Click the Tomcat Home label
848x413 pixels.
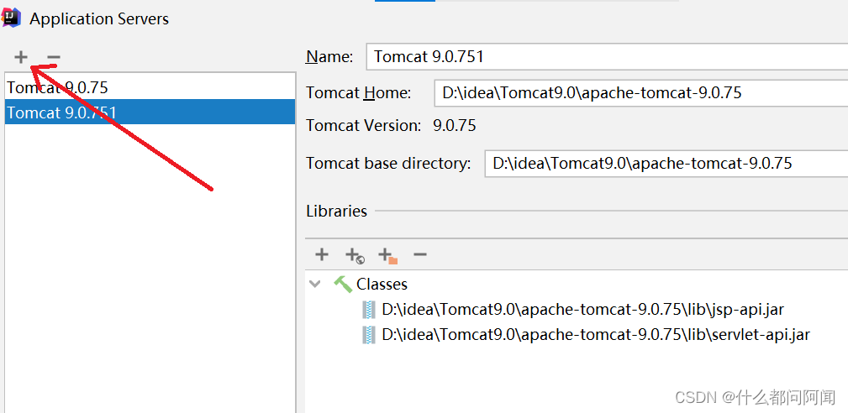pos(359,93)
